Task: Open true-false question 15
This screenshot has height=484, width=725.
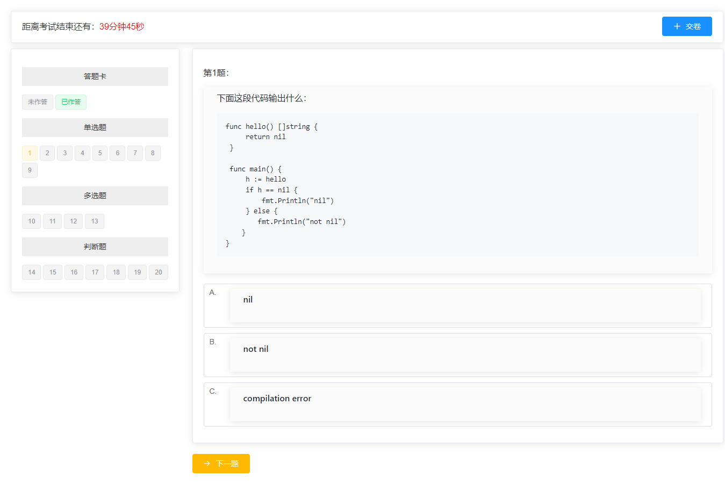Action: [x=53, y=272]
